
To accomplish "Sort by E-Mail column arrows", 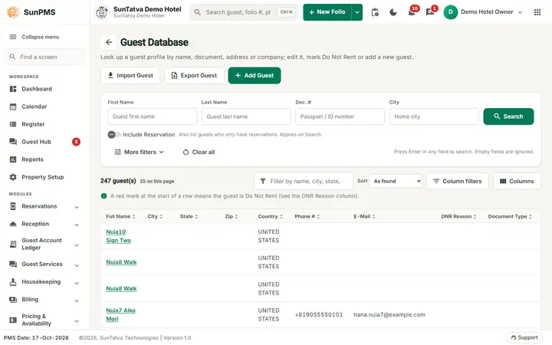I will pos(373,216).
